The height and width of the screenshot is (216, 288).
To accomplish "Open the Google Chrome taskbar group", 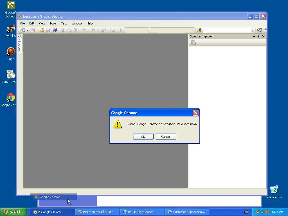I will (x=52, y=212).
